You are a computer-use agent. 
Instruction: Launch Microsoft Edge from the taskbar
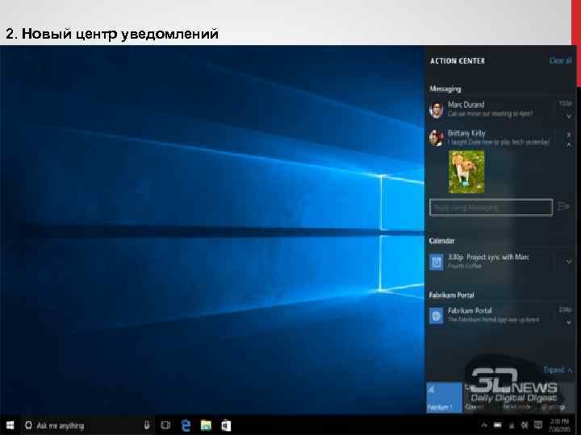click(x=186, y=425)
